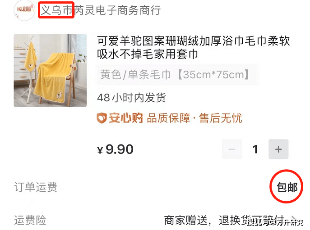Tap the 48小时内发货 shipping notice
This screenshot has height=230, width=310.
point(131,97)
